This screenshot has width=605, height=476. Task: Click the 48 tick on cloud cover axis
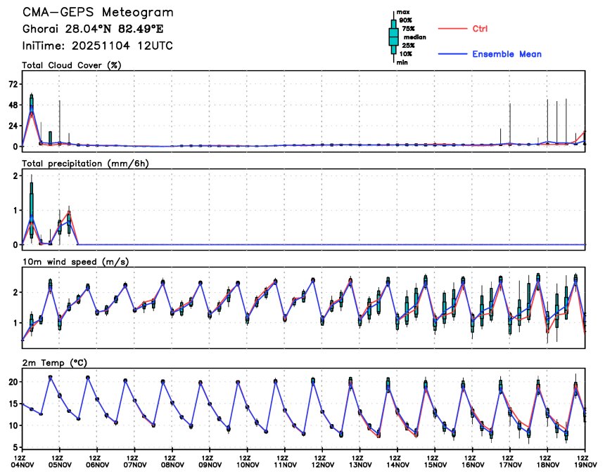point(13,105)
